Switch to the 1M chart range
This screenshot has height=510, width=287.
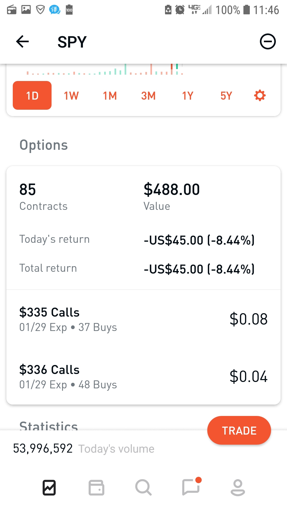point(110,96)
